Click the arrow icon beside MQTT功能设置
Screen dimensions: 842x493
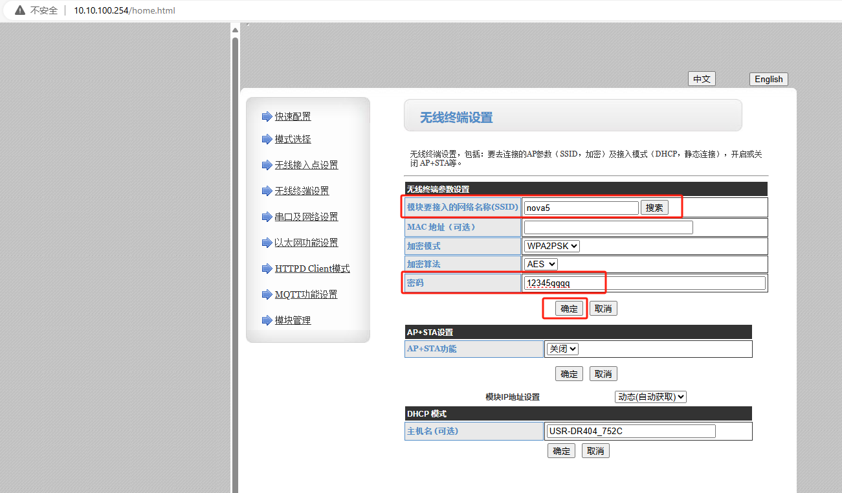267,294
